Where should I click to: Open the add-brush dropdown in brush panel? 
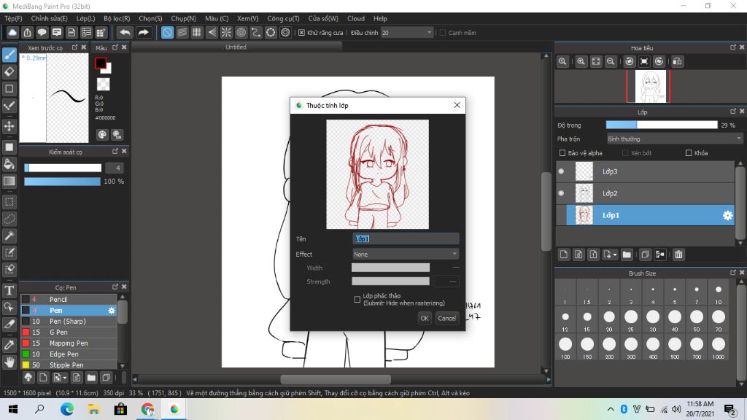click(x=65, y=378)
